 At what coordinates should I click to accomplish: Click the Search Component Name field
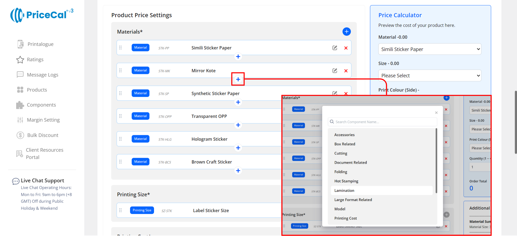(382, 122)
